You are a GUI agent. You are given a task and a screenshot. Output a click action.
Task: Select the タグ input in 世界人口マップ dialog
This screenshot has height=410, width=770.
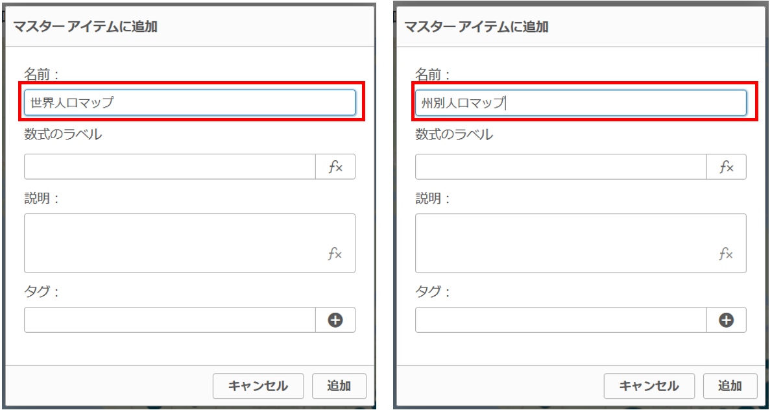tap(170, 320)
